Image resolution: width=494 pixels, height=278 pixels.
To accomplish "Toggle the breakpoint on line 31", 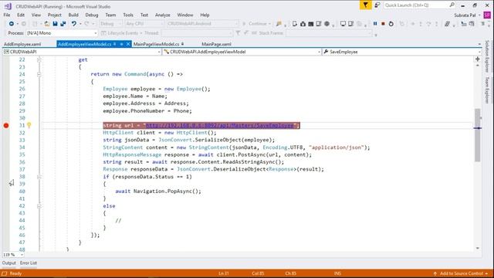I will tap(6, 125).
